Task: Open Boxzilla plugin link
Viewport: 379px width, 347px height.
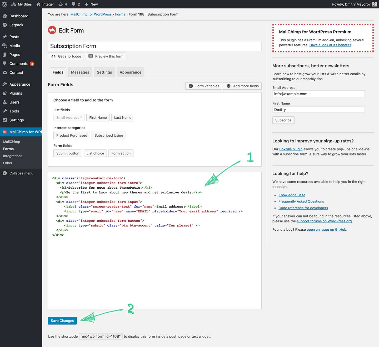Action: pos(291,149)
